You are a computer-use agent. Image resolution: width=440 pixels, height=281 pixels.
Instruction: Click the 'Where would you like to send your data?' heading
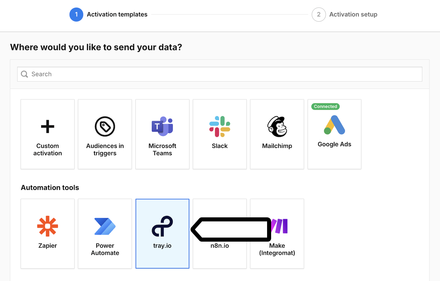pos(96,47)
